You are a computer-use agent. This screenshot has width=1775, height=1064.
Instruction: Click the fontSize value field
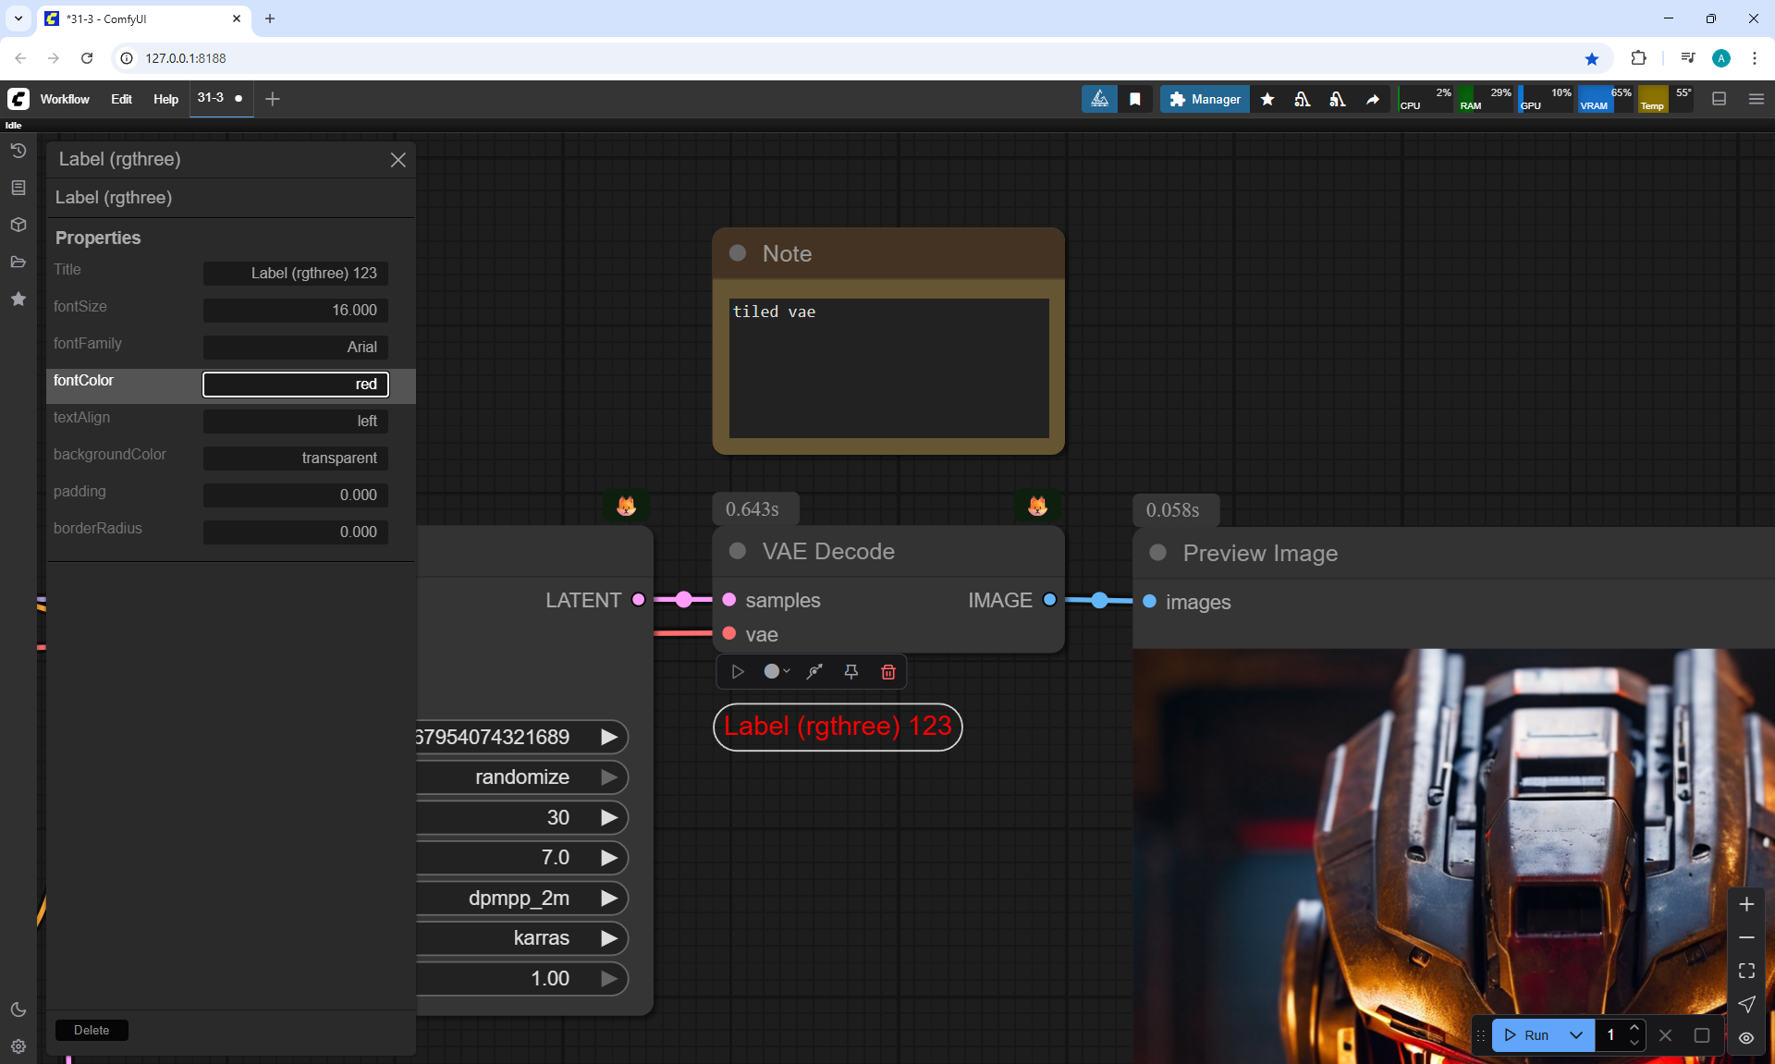[296, 310]
